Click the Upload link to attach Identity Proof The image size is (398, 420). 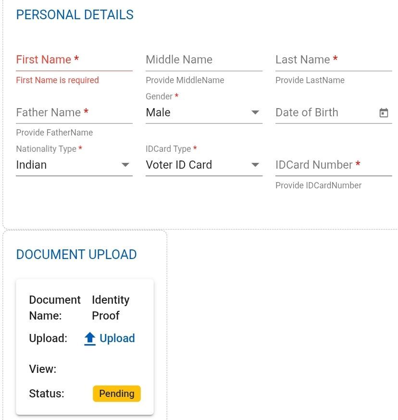tap(117, 338)
